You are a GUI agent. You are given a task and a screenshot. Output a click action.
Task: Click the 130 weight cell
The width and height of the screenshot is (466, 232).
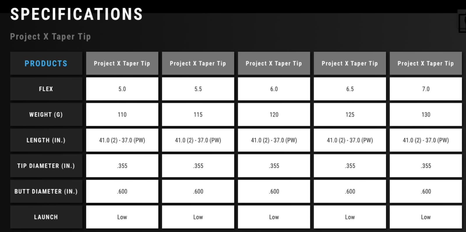426,115
